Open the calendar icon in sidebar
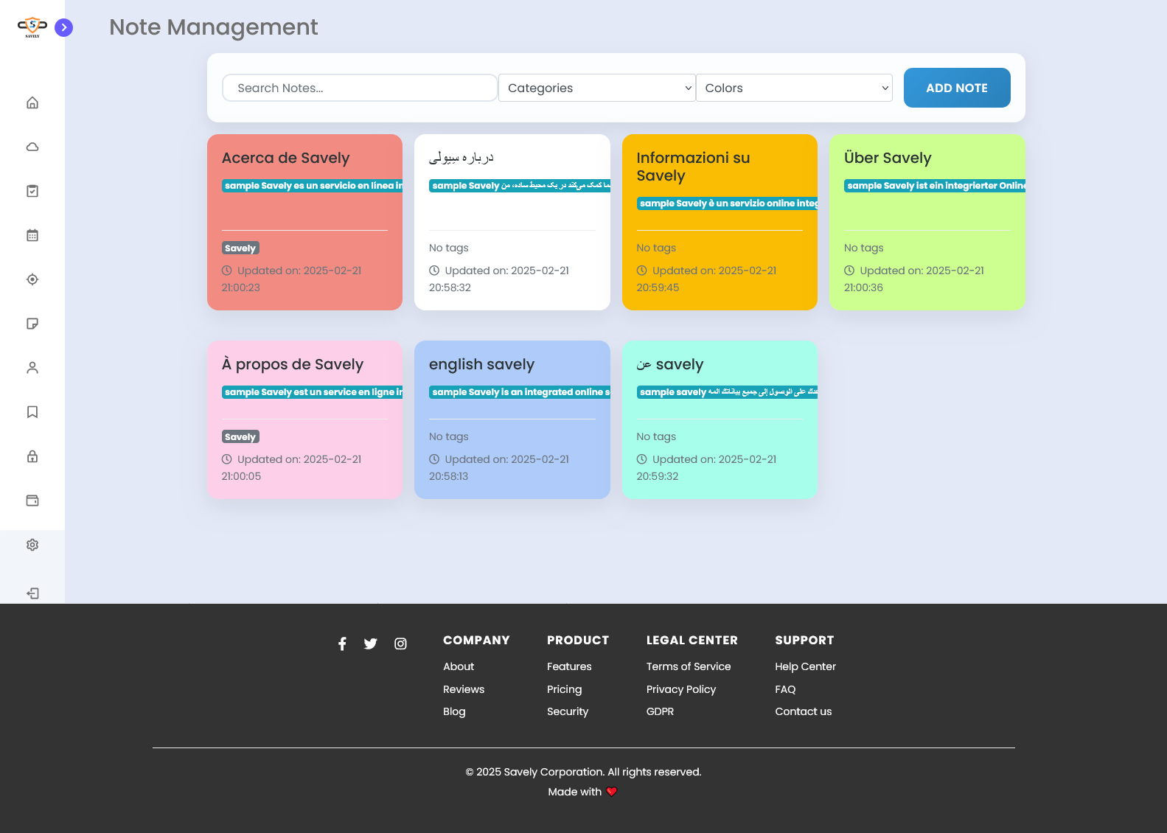 [x=32, y=235]
